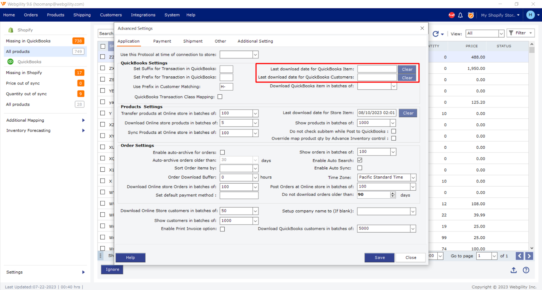Screen dimensions: 542x290
Task: Open the protocol at connection dropdown
Action: tap(255, 54)
